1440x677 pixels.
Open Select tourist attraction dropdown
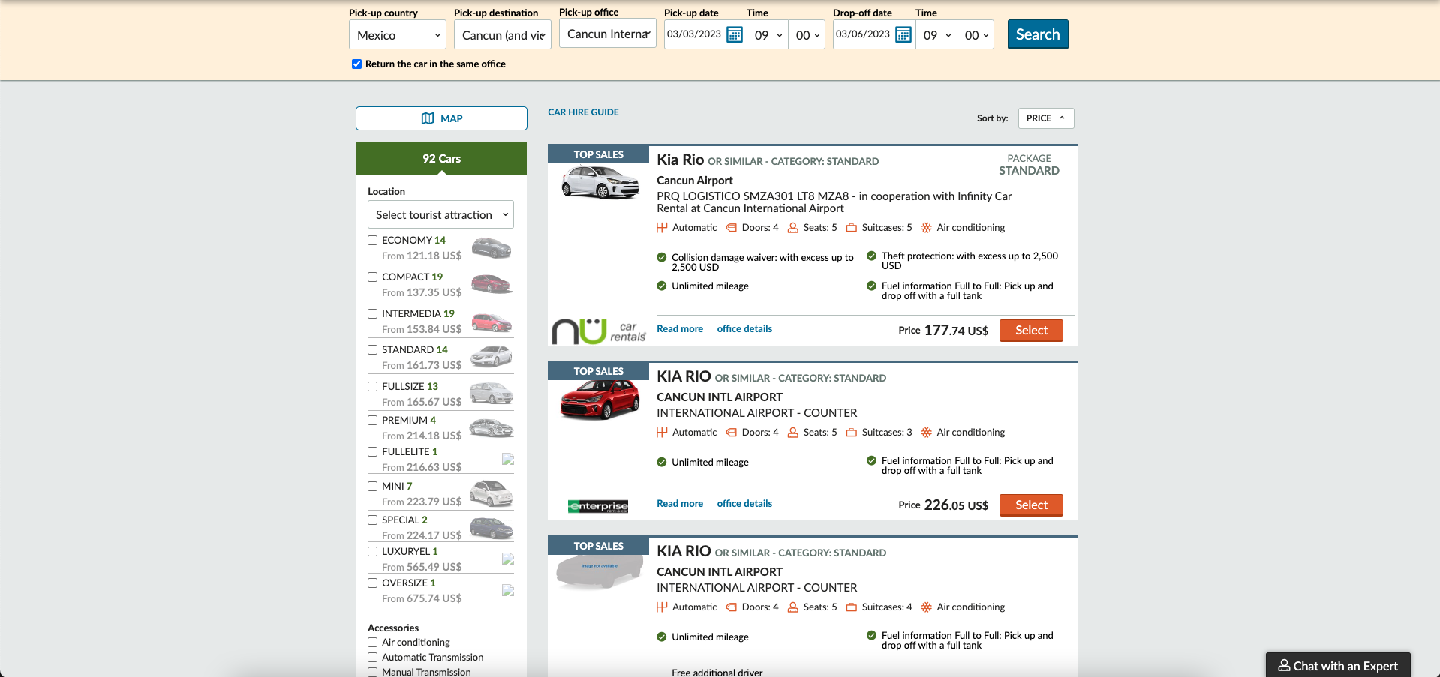(x=440, y=214)
